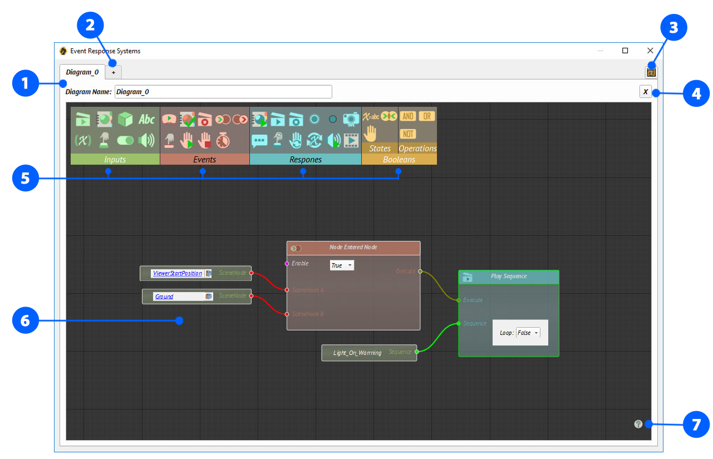Click the (x) variable input icon
The height and width of the screenshot is (459, 713).
82,141
